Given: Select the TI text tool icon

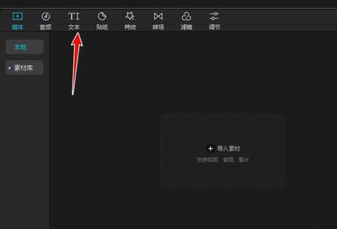Looking at the screenshot, I should point(74,16).
